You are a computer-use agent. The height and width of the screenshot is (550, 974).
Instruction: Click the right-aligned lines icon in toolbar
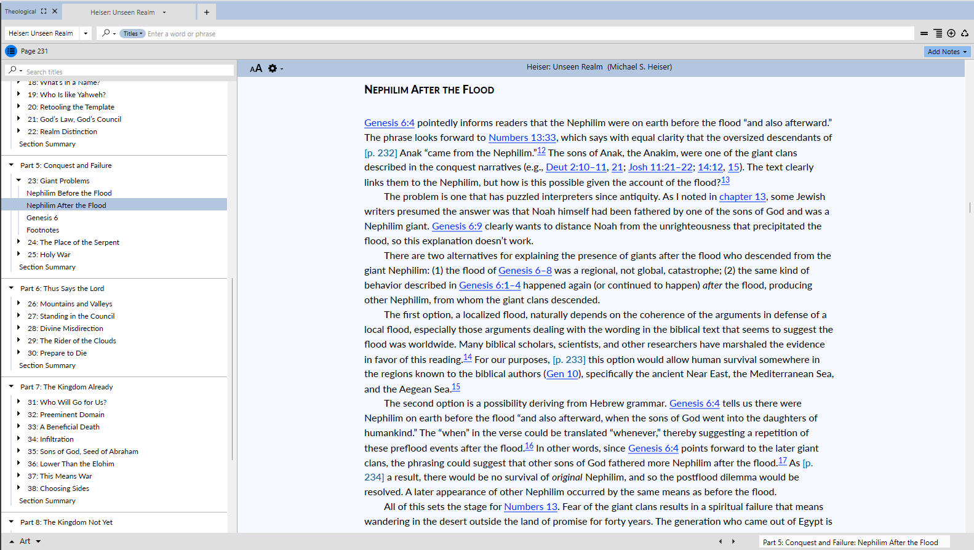pos(938,33)
